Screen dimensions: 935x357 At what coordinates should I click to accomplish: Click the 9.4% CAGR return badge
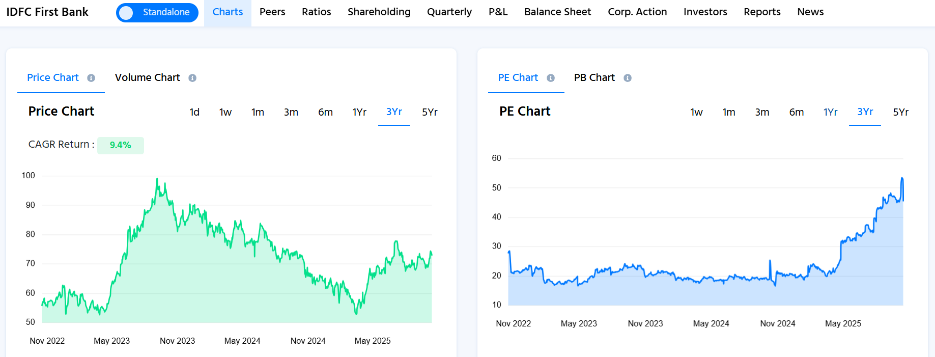[x=121, y=145]
